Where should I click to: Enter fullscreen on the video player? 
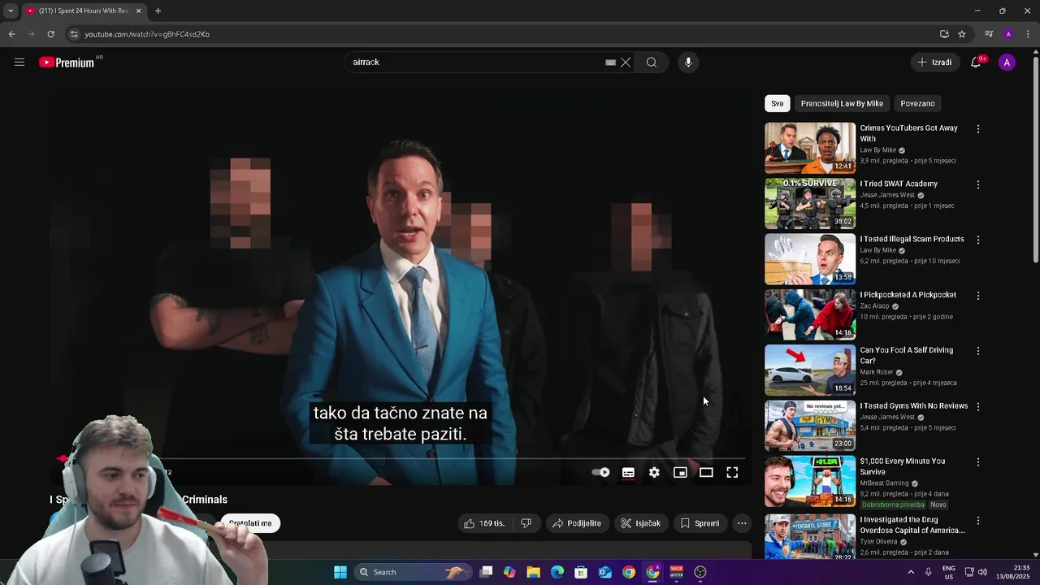[732, 472]
